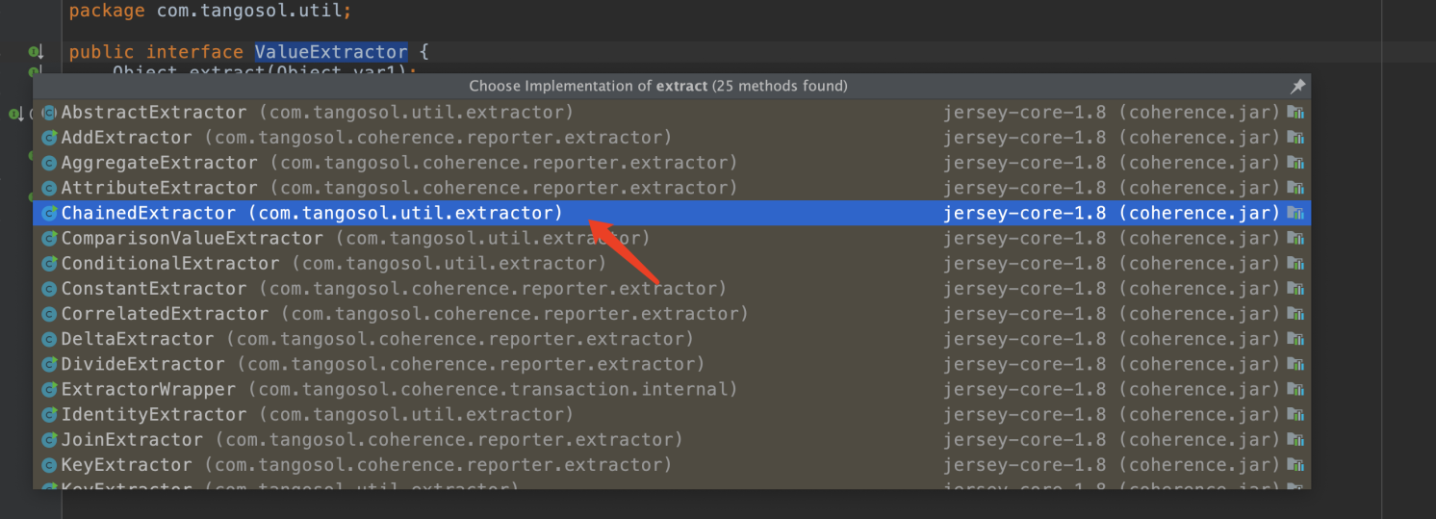Select DeltaExtractor implementation row

[672, 339]
